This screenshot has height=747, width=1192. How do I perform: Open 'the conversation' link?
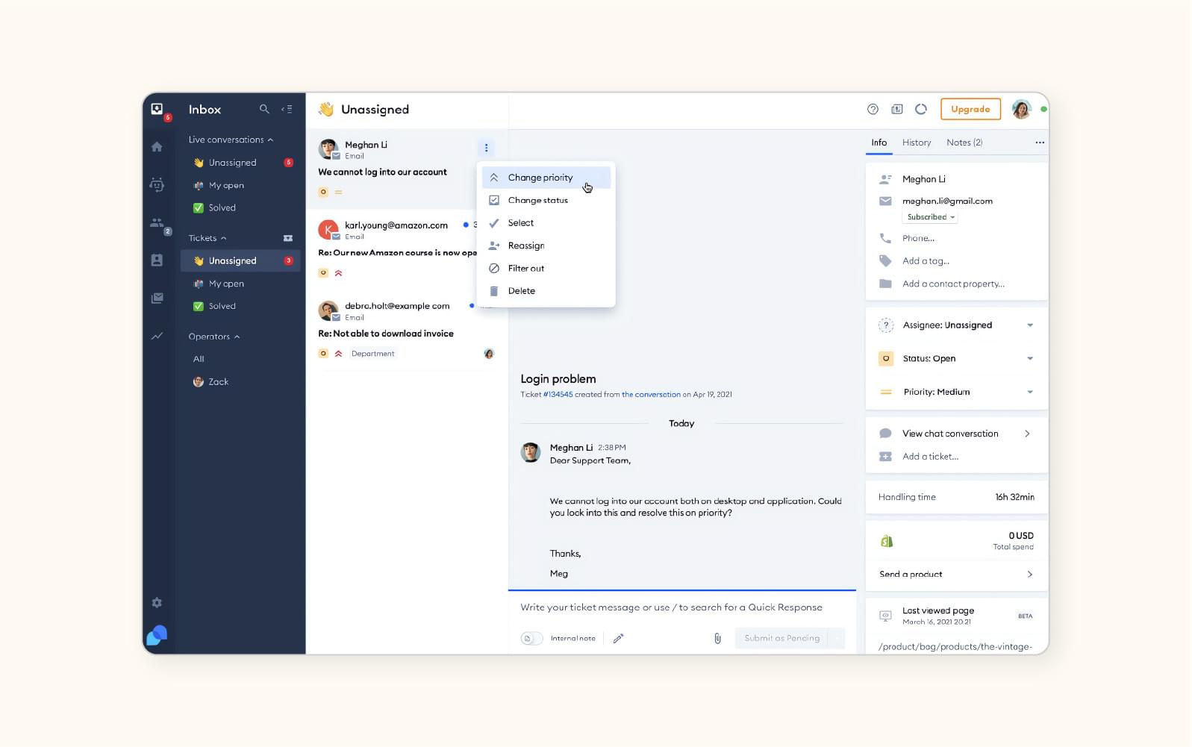tap(651, 394)
